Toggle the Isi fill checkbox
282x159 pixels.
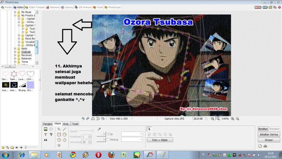[108, 134]
